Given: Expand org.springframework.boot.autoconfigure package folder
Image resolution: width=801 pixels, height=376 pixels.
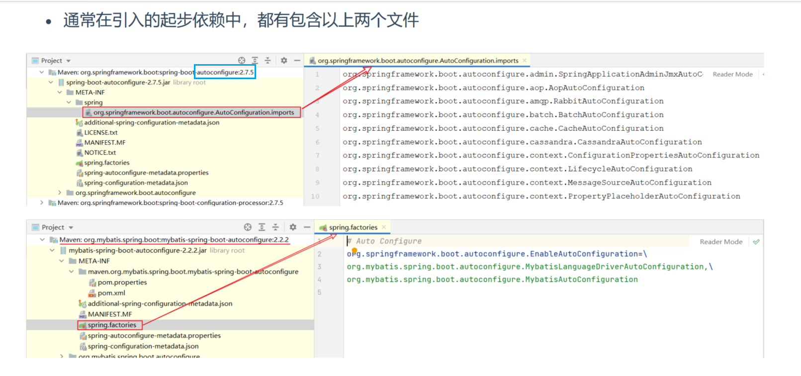Looking at the screenshot, I should coord(60,193).
